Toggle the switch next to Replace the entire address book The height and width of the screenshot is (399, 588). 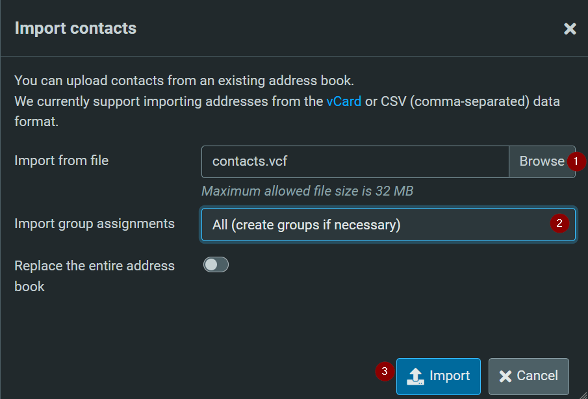(x=216, y=264)
